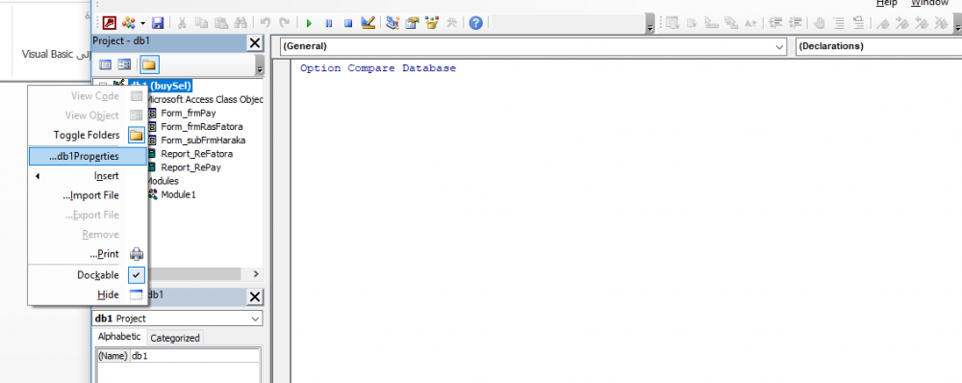Click the Break pause icon
Screen dimensions: 962x383
coord(328,23)
